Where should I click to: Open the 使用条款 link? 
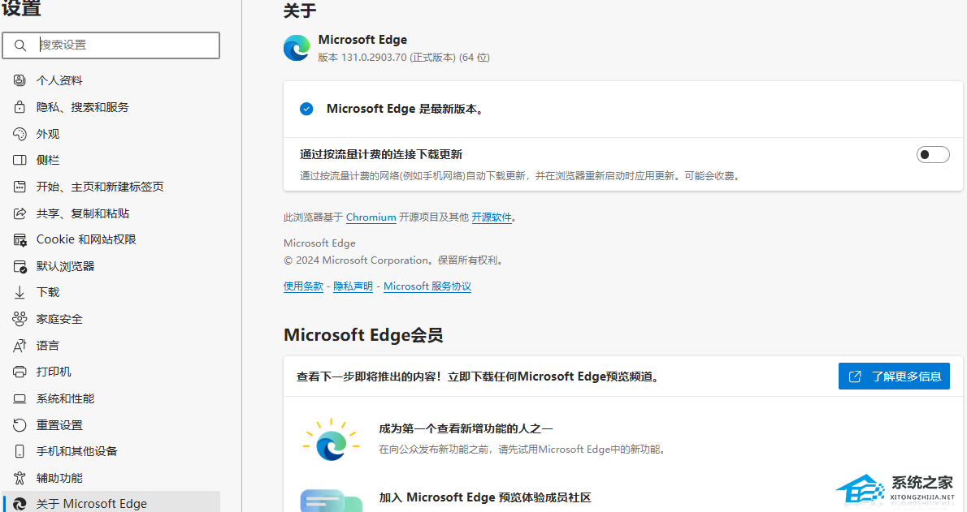(303, 286)
